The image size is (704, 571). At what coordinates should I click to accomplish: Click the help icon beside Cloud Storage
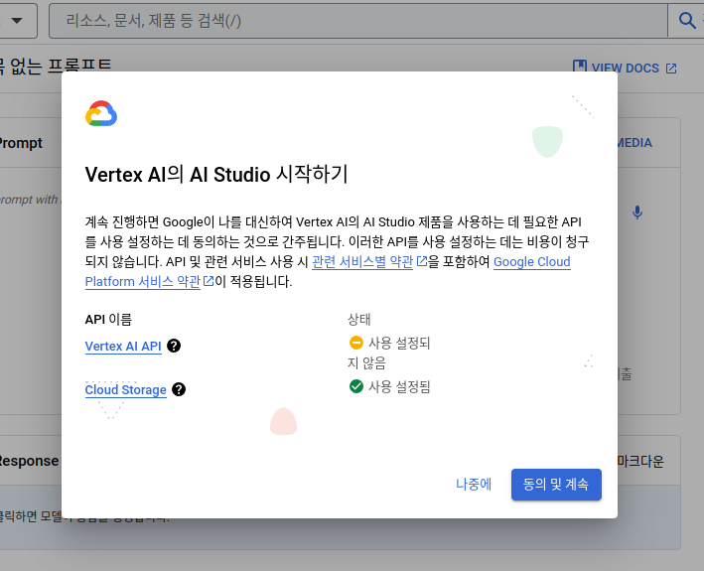click(x=179, y=389)
